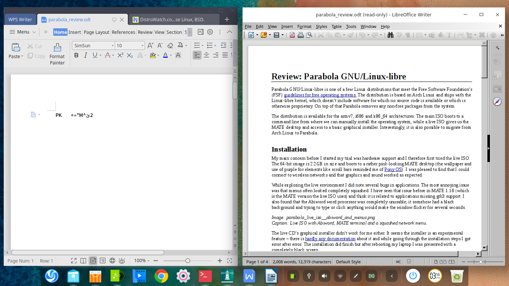
Task: Export as PDF in LibreOffice Writer
Action: (x=292, y=35)
